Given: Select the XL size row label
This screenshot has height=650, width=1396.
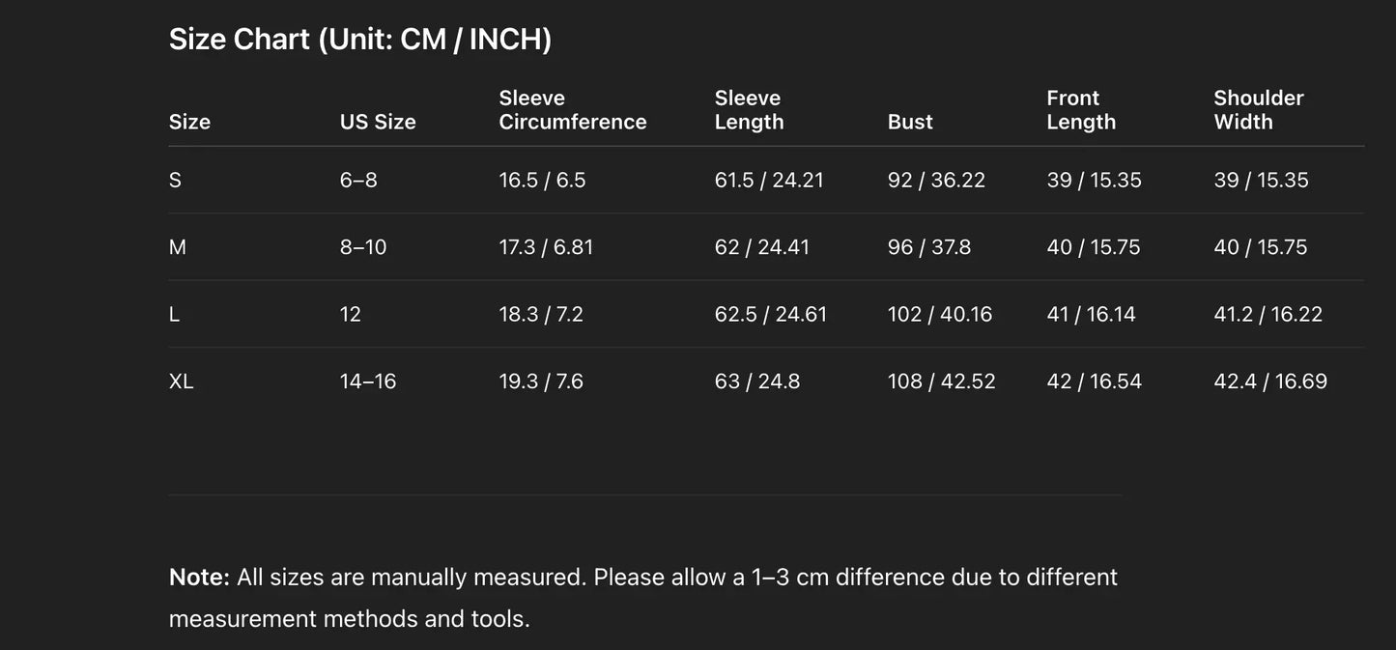Looking at the screenshot, I should [181, 382].
